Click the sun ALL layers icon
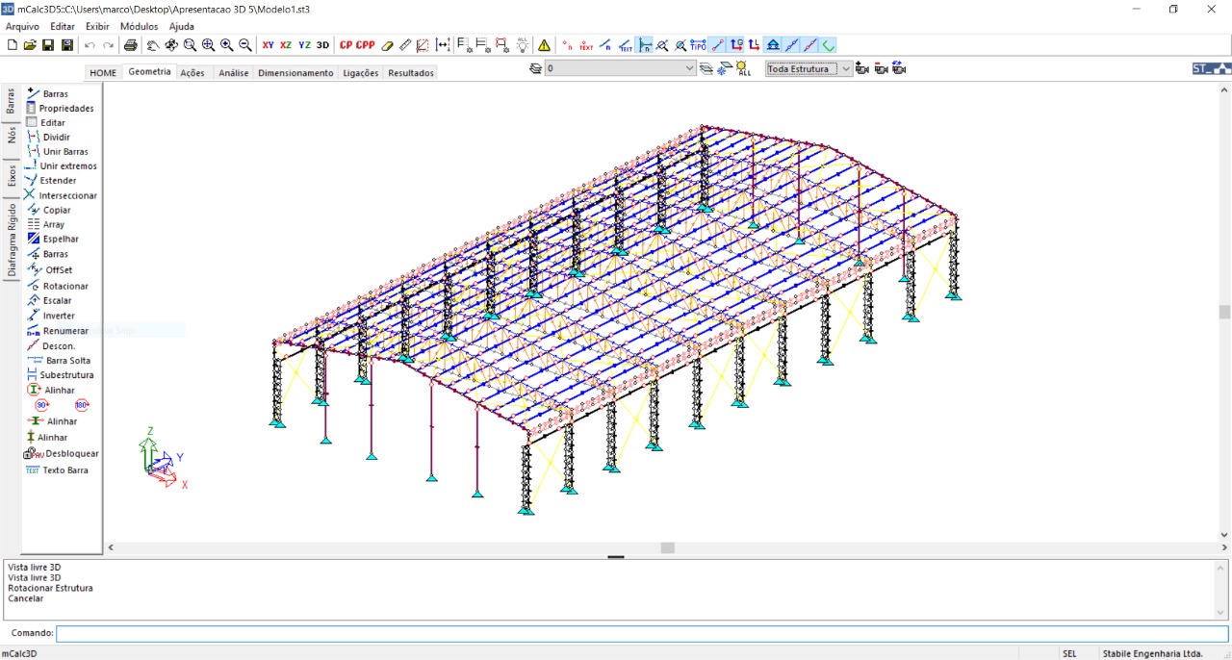This screenshot has height=660, width=1232. click(743, 68)
